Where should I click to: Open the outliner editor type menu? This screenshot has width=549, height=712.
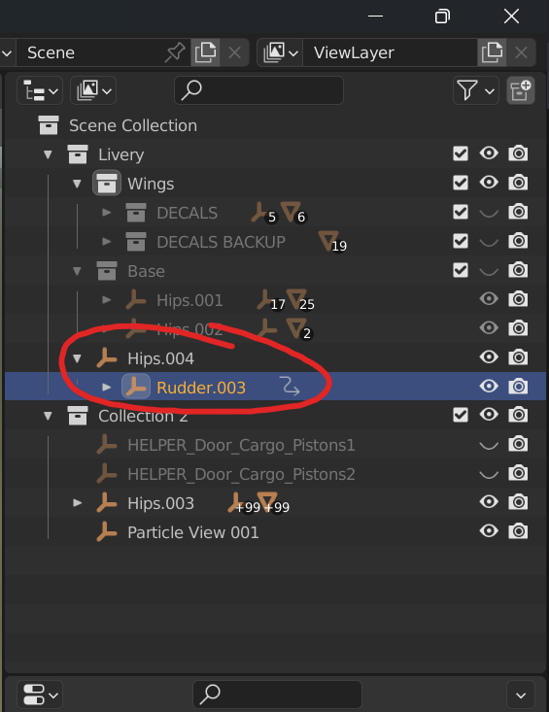(40, 90)
